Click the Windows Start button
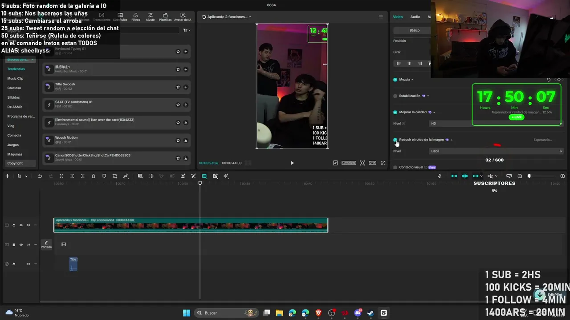Screen dimensions: 570x320 pos(187,313)
